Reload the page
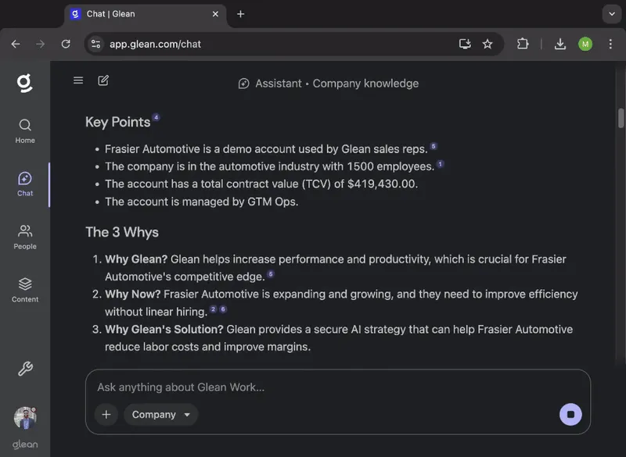 pyautogui.click(x=66, y=44)
